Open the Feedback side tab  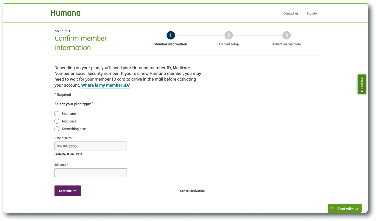(362, 84)
